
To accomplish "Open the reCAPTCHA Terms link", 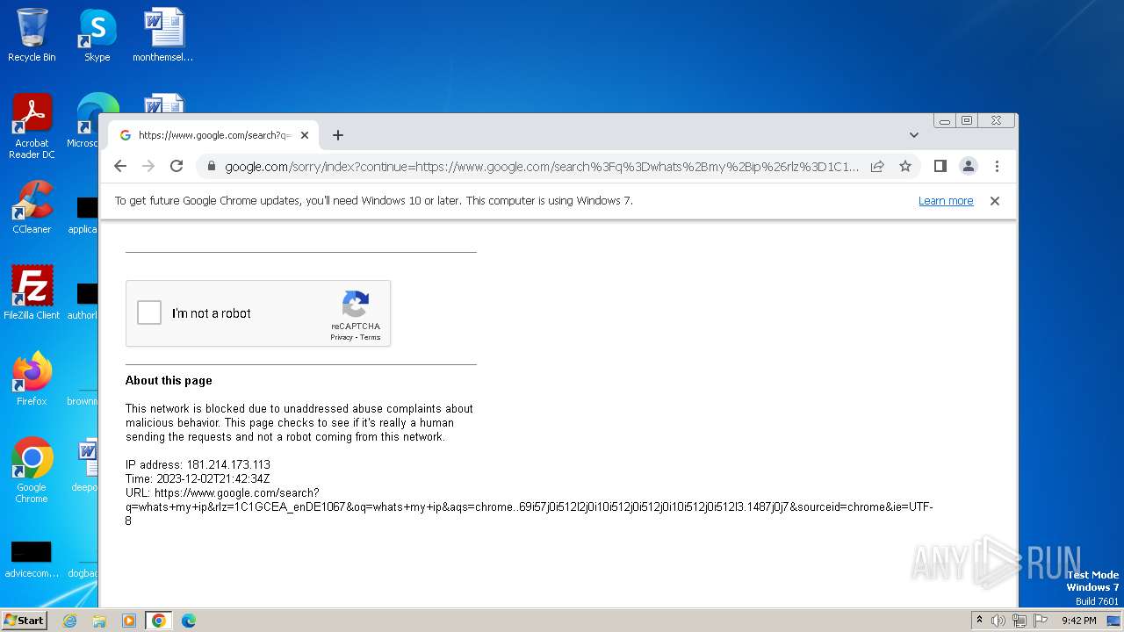I will (x=371, y=337).
